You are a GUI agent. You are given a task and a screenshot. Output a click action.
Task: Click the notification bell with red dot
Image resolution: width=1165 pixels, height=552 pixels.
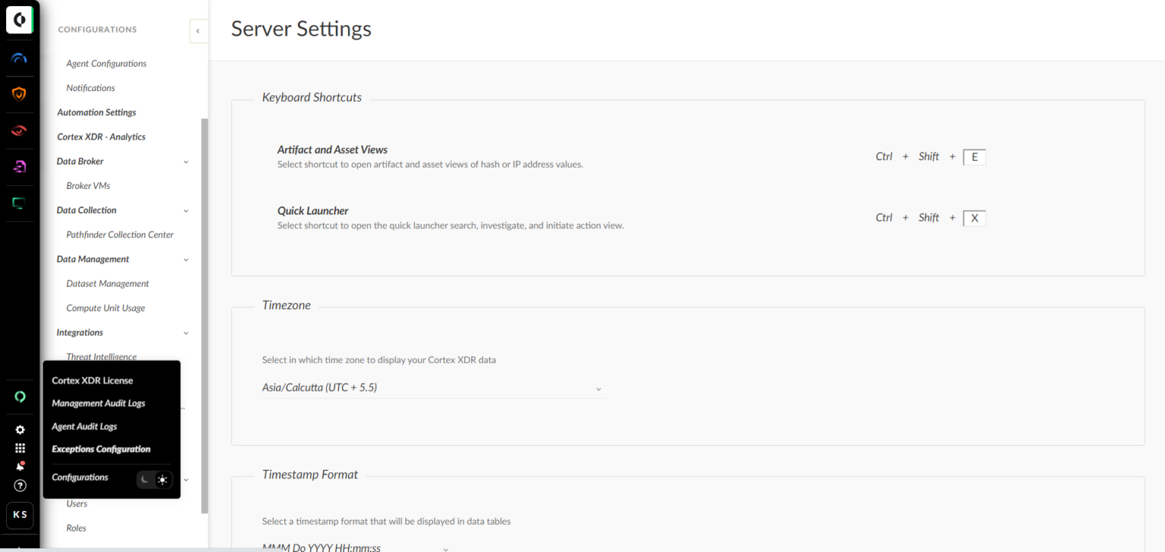20,466
